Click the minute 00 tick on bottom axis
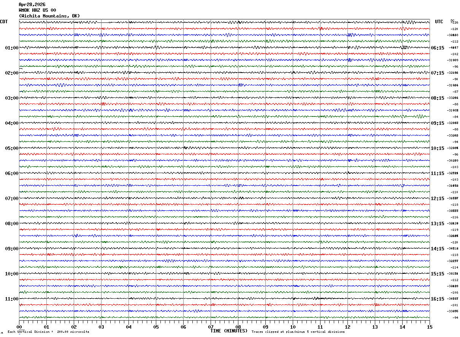This screenshot has height=337, width=460. (x=19, y=327)
